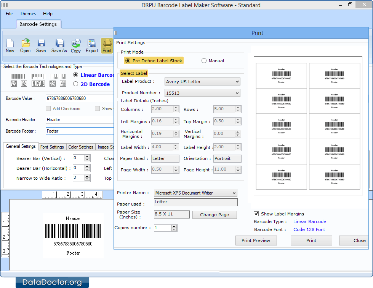This screenshot has width=373, height=288.
Task: Click the Select Label group heading
Action: pos(134,73)
